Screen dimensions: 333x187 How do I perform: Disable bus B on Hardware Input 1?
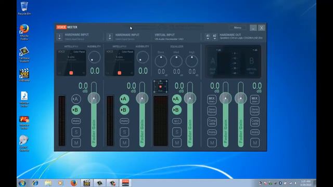point(76,110)
